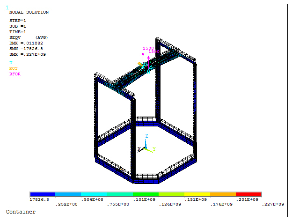Click the 'STEP=1' label

18,21
